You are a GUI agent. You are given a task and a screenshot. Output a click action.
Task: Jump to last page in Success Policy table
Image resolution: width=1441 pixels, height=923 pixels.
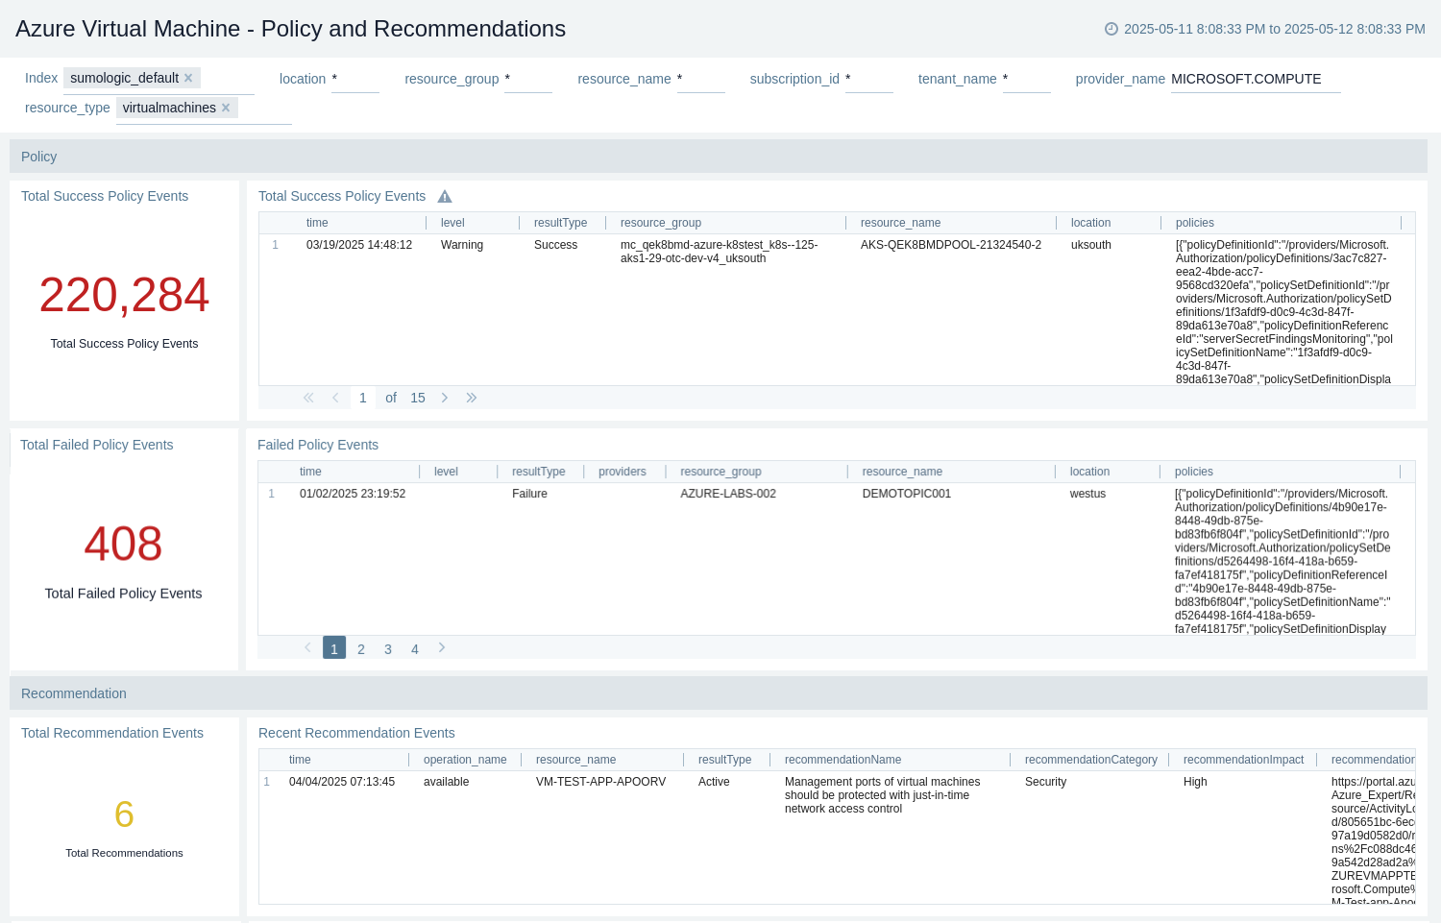(472, 398)
